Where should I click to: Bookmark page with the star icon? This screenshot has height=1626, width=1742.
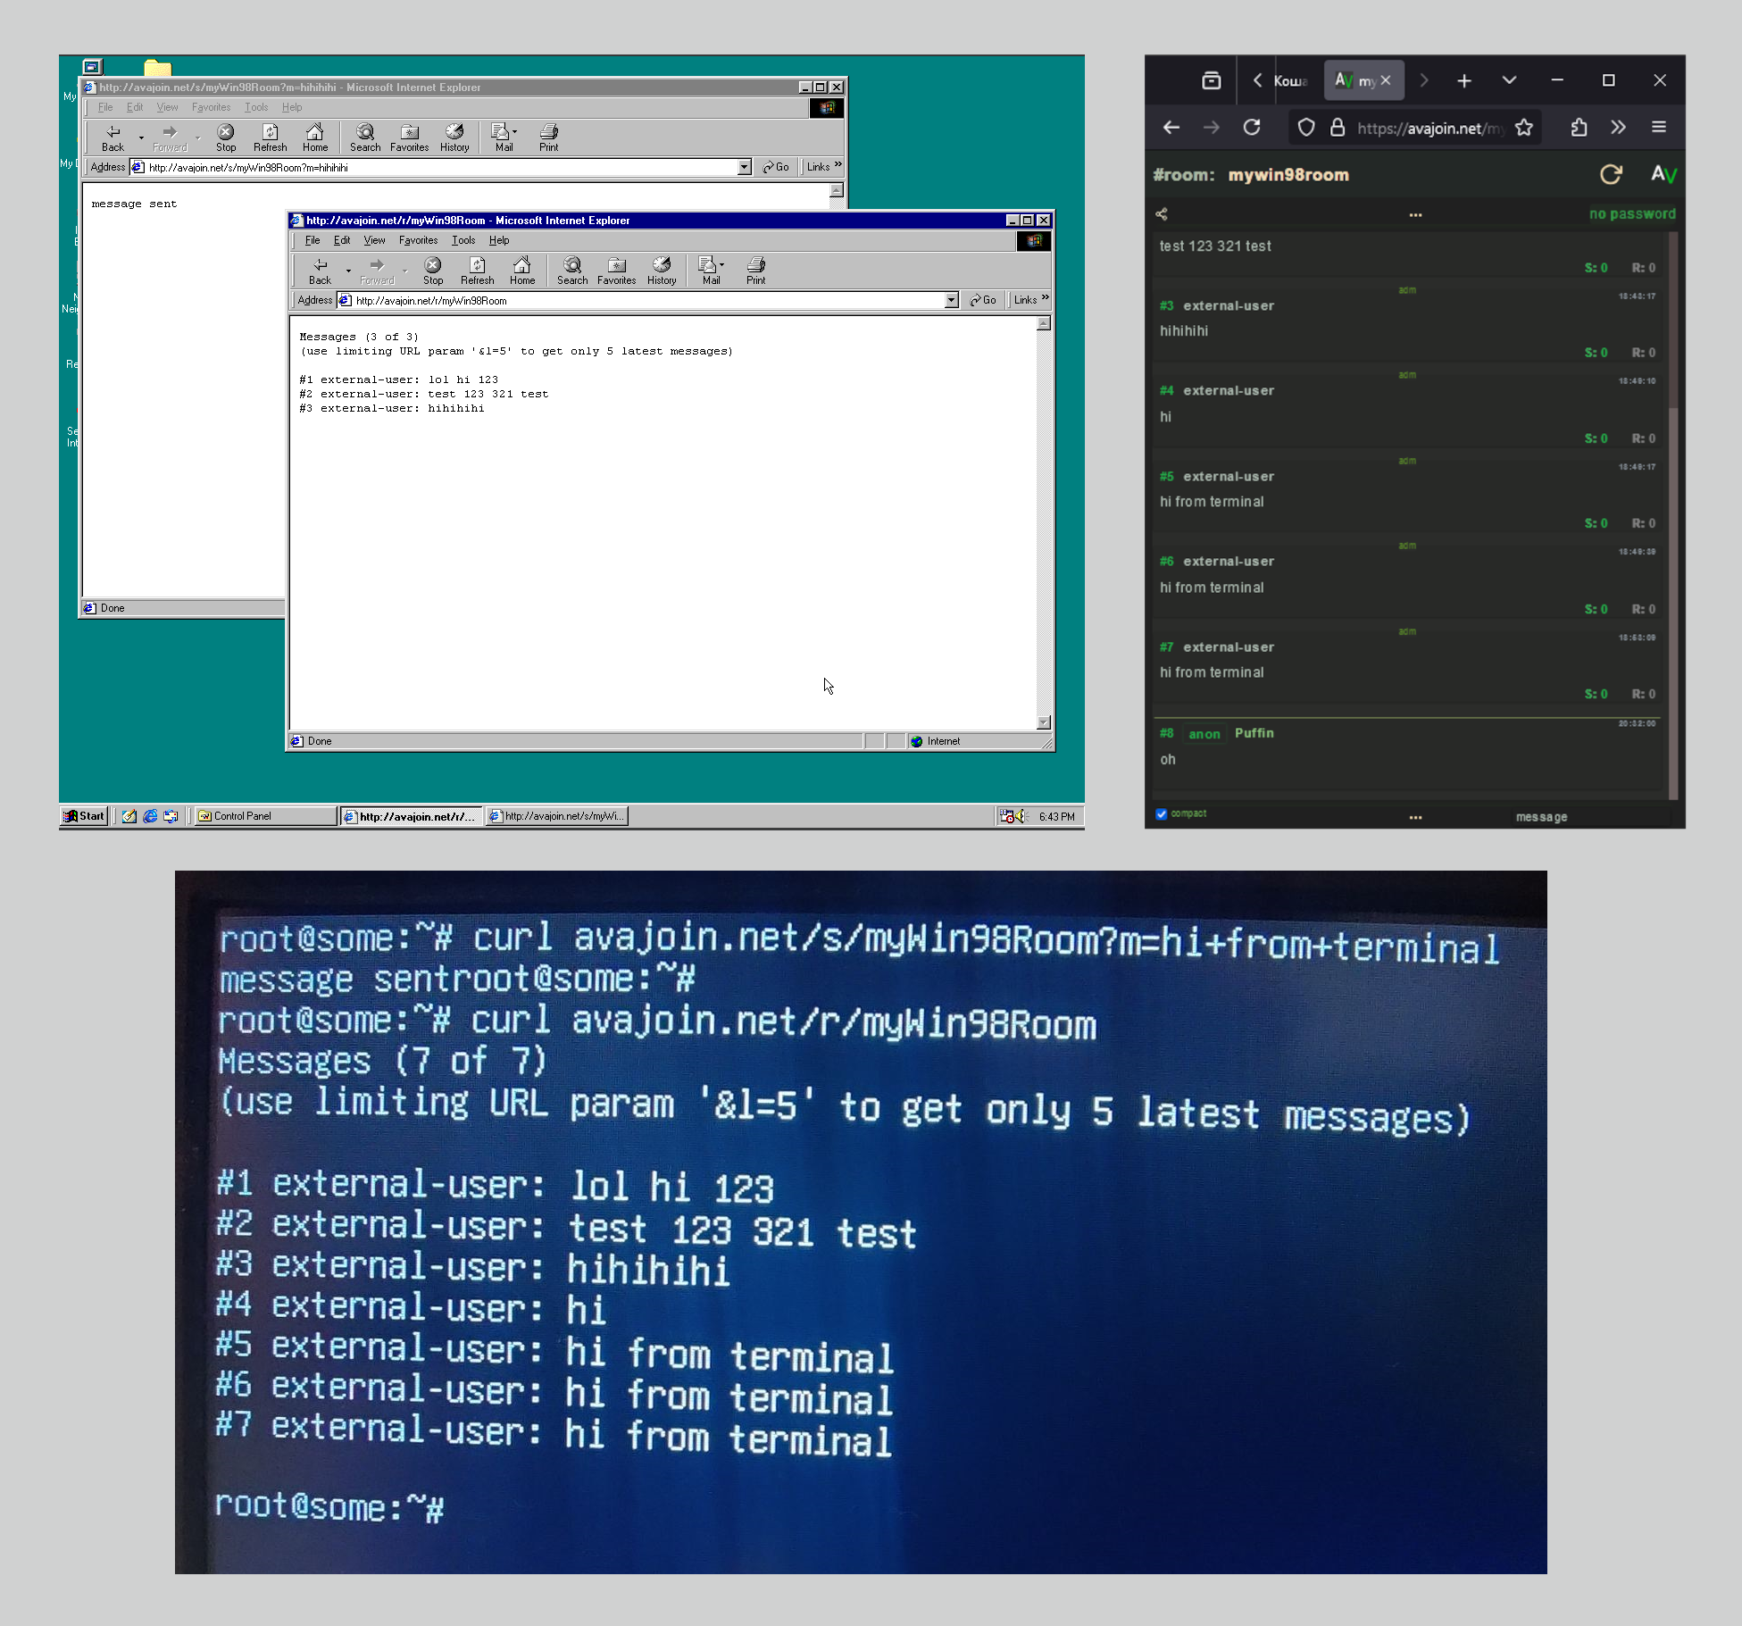tap(1524, 128)
